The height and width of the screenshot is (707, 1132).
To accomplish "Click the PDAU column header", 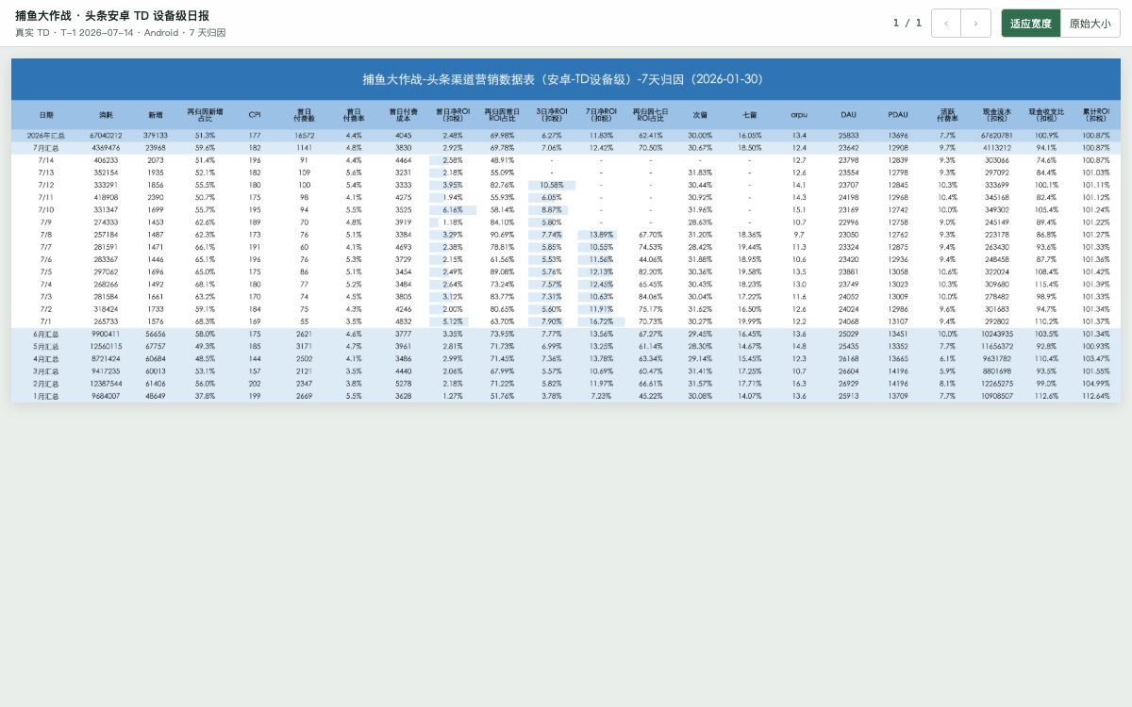I will [x=898, y=115].
